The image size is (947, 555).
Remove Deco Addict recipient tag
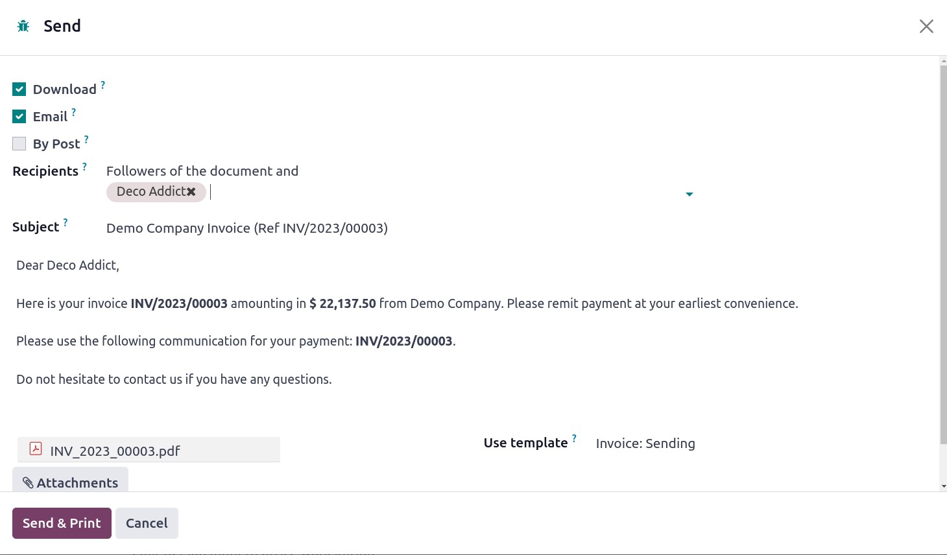(191, 192)
